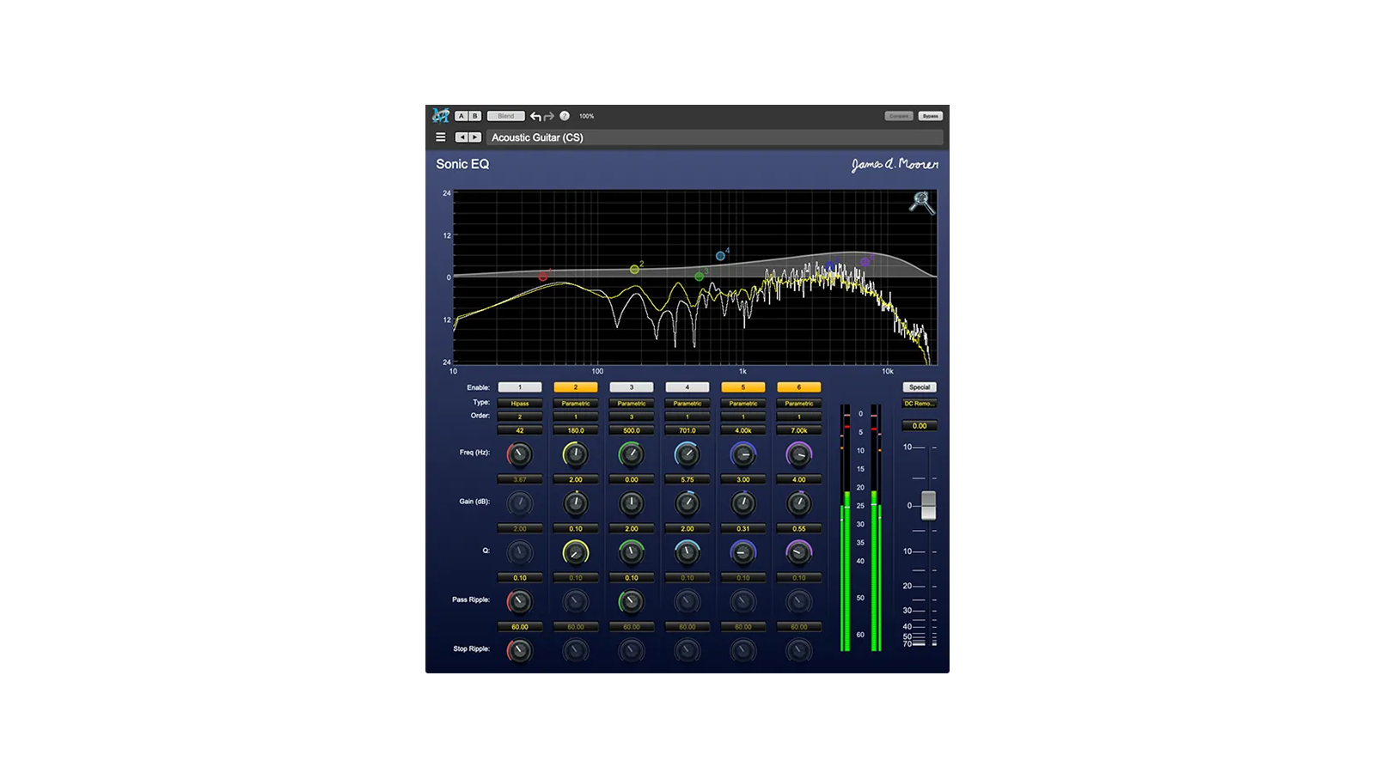This screenshot has height=773, width=1375.
Task: Click the band 5 Freq knob
Action: click(742, 454)
